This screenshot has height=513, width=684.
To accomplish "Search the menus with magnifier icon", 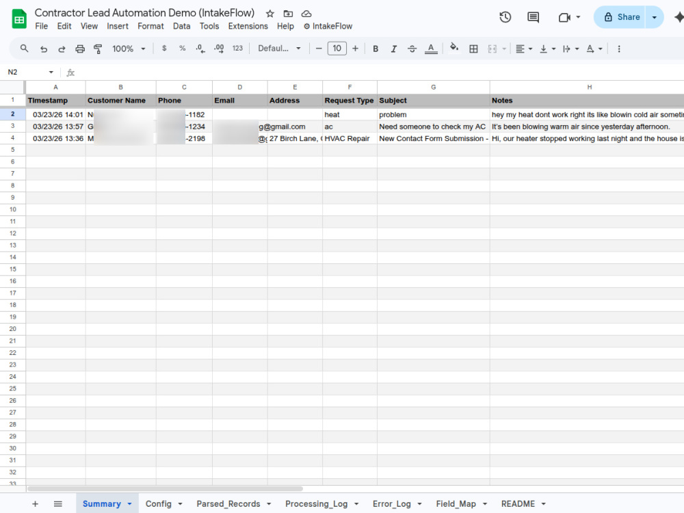I will pos(25,49).
